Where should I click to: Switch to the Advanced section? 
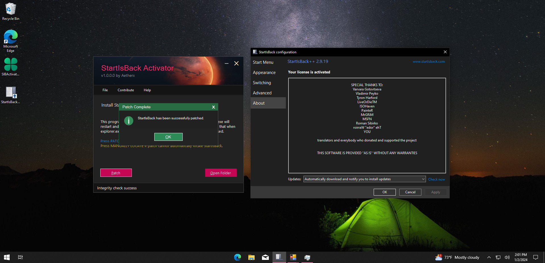[x=268, y=93]
